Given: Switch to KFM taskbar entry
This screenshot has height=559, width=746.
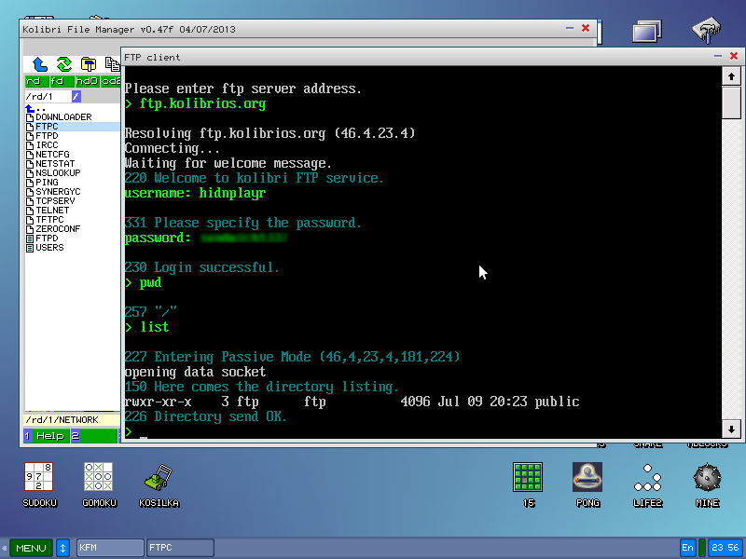Looking at the screenshot, I should pos(110,548).
